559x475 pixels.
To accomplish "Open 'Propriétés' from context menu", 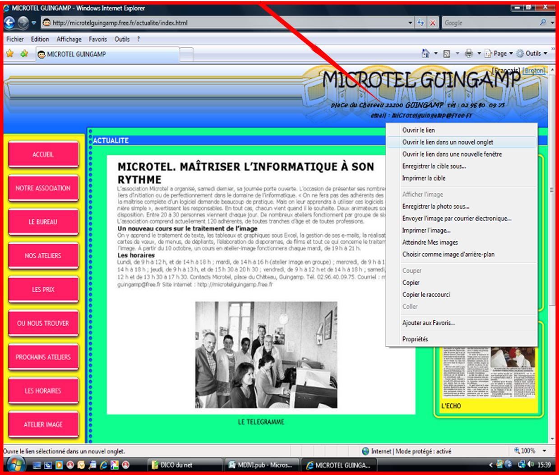I will pyautogui.click(x=462, y=339).
